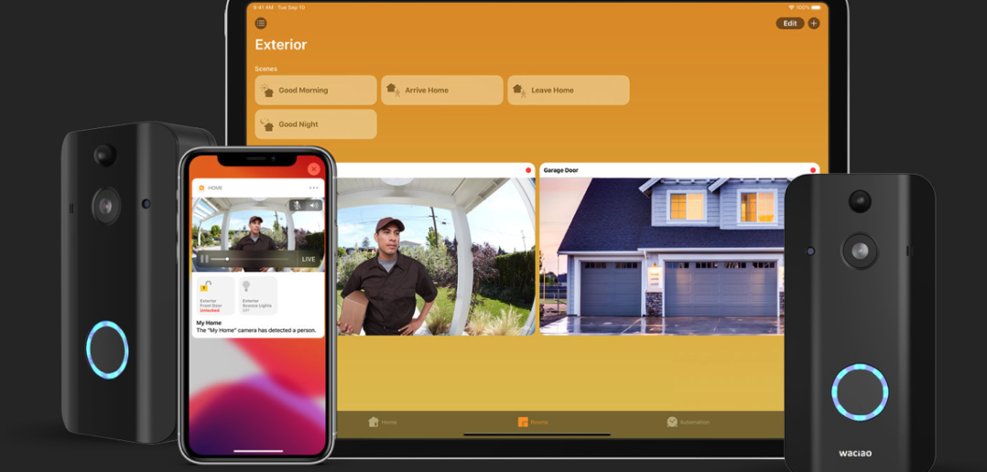Viewport: 987px width, 472px height.
Task: Open the rooms list icon above Exterior
Action: (x=261, y=23)
